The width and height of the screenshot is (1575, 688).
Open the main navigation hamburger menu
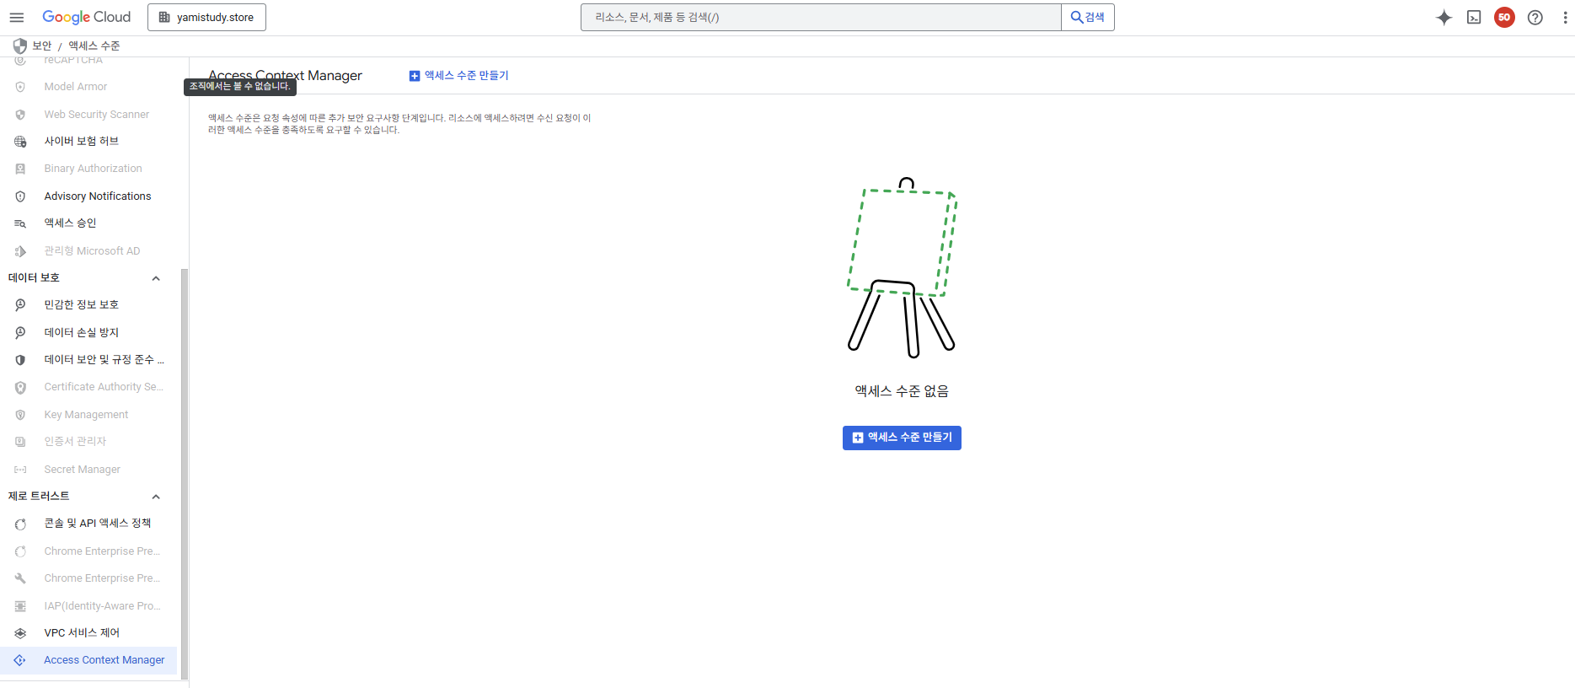(17, 18)
